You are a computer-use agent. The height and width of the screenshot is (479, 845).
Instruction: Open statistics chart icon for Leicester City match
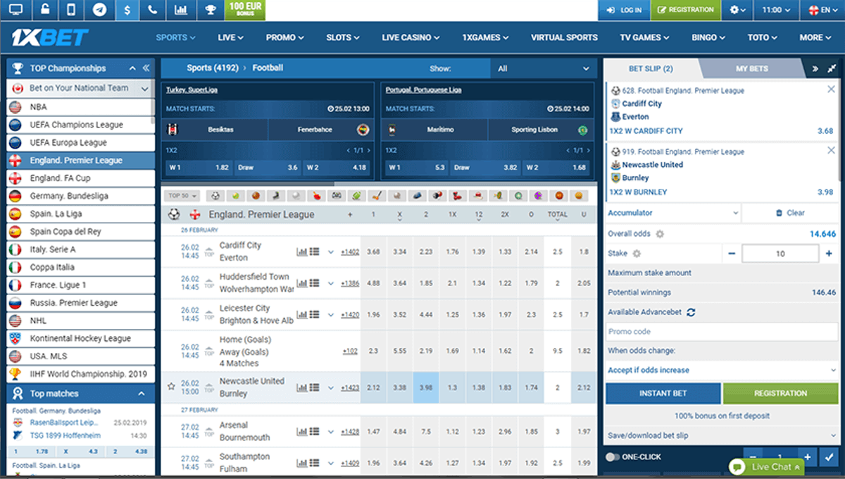(302, 315)
